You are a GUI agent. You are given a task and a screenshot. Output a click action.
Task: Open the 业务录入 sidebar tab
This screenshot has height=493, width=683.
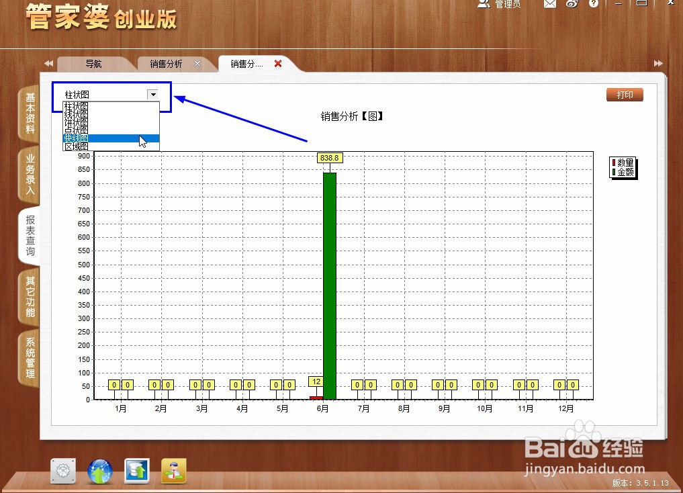click(x=30, y=174)
